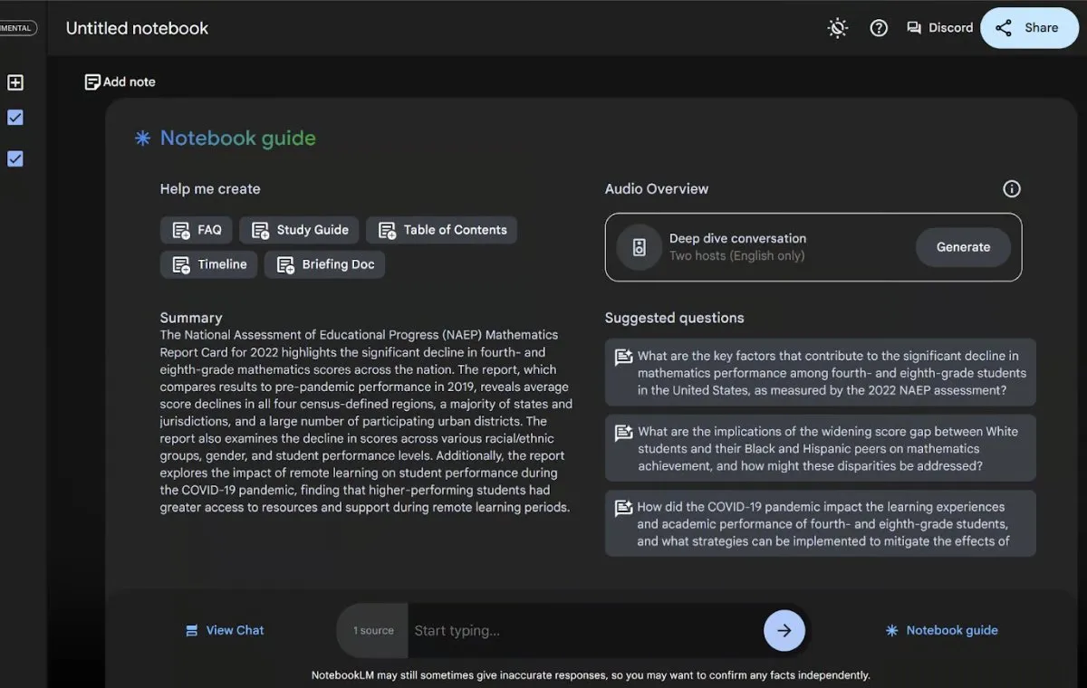Open the Notebook guide tab at bottom
The width and height of the screenshot is (1087, 688).
pos(942,630)
